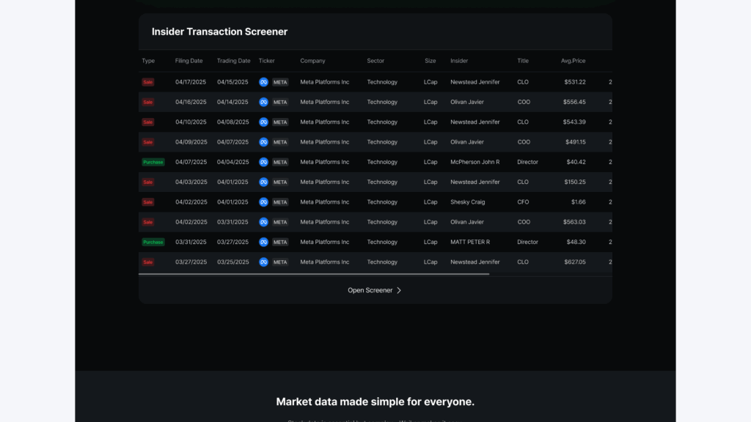Click average price $627.05
Viewport: 751px width, 422px height.
click(x=575, y=262)
